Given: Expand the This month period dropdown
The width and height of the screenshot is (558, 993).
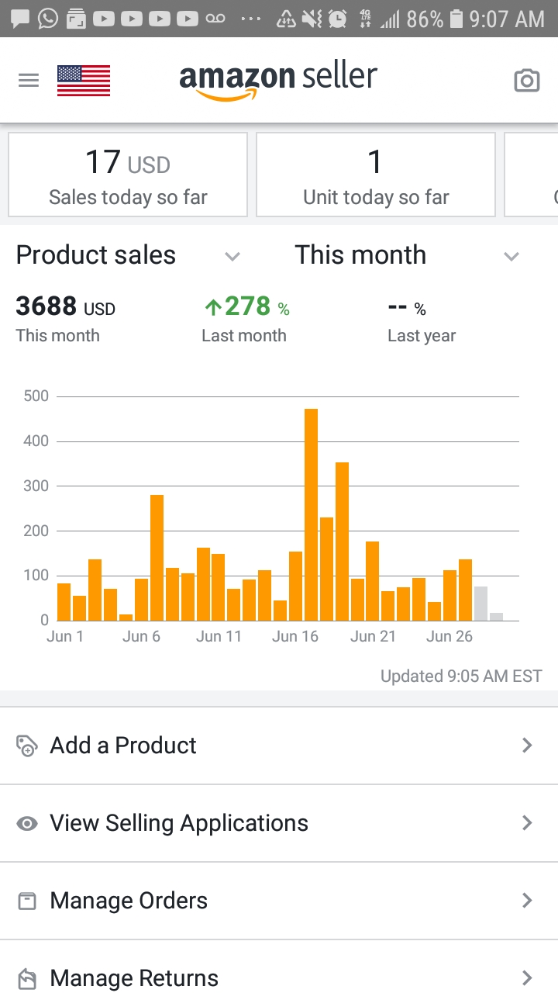Looking at the screenshot, I should (511, 256).
